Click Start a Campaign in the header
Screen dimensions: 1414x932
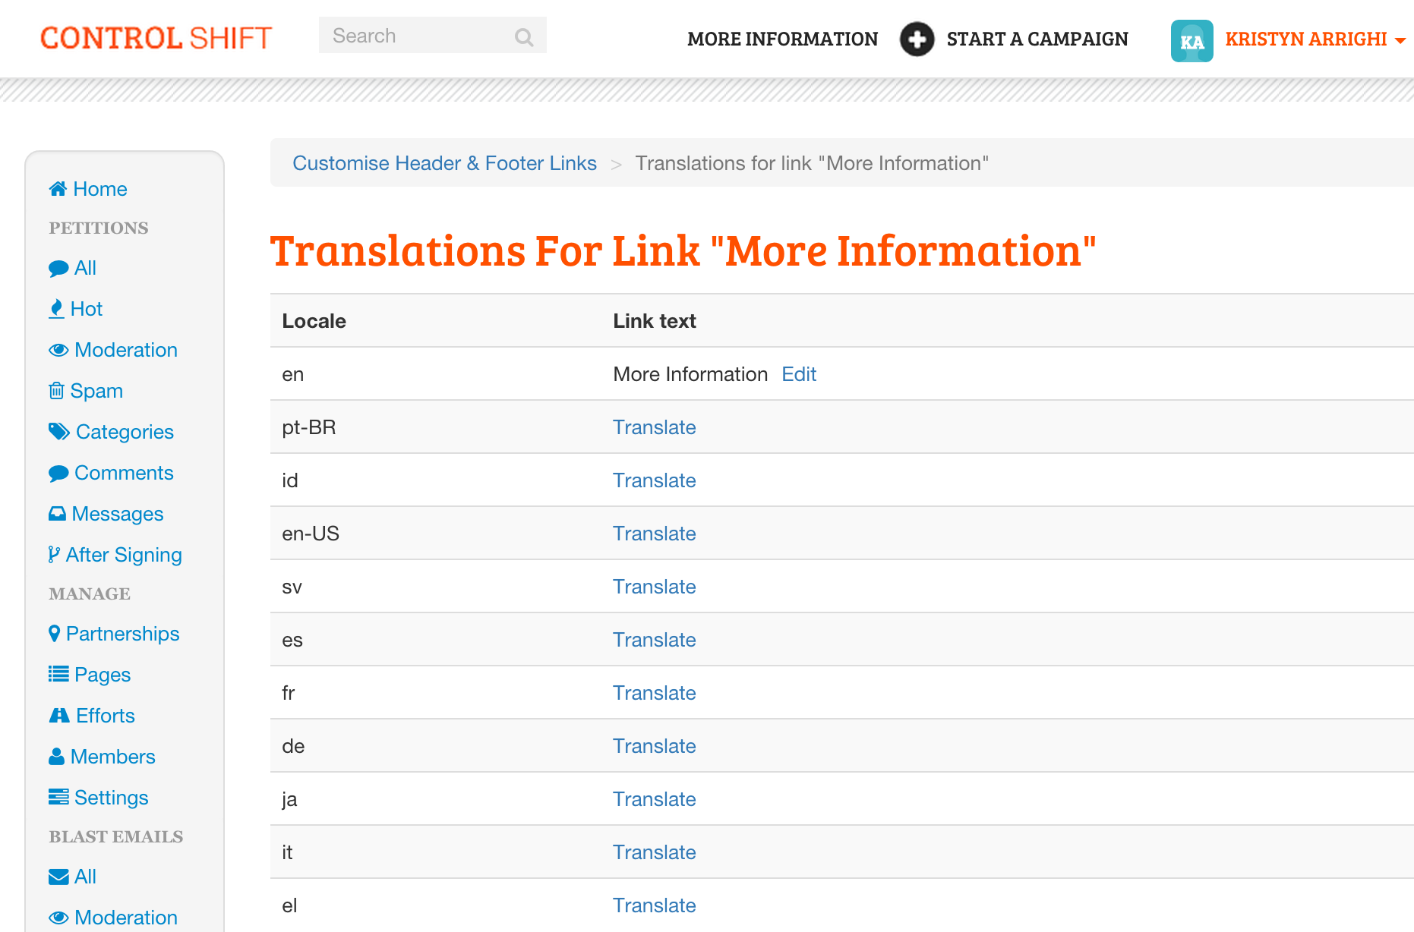[x=1037, y=39]
